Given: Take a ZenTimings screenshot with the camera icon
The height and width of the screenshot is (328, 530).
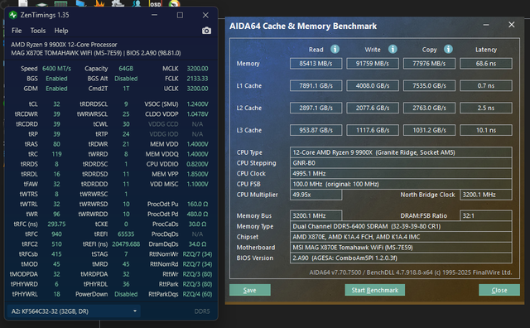Looking at the screenshot, I should point(206,31).
